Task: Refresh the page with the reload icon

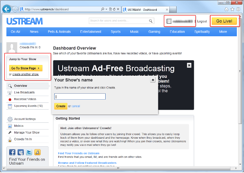Action: (x=114, y=9)
